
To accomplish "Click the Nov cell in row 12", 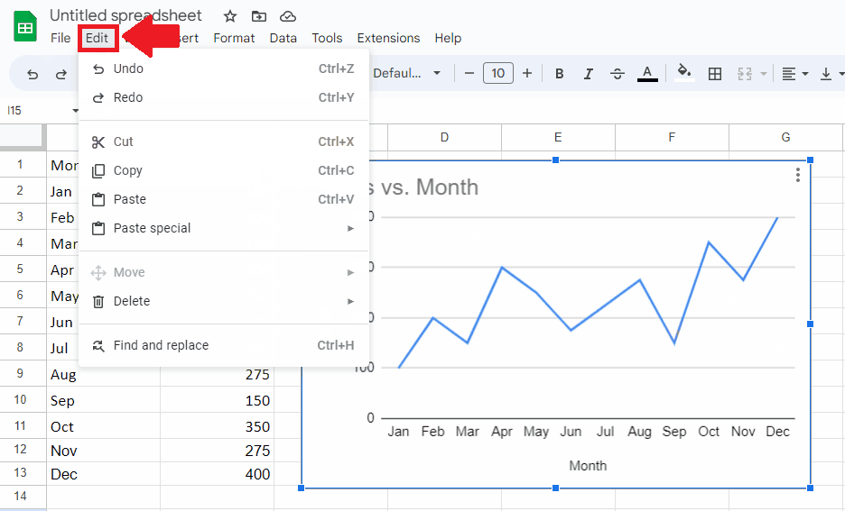I will tap(103, 451).
